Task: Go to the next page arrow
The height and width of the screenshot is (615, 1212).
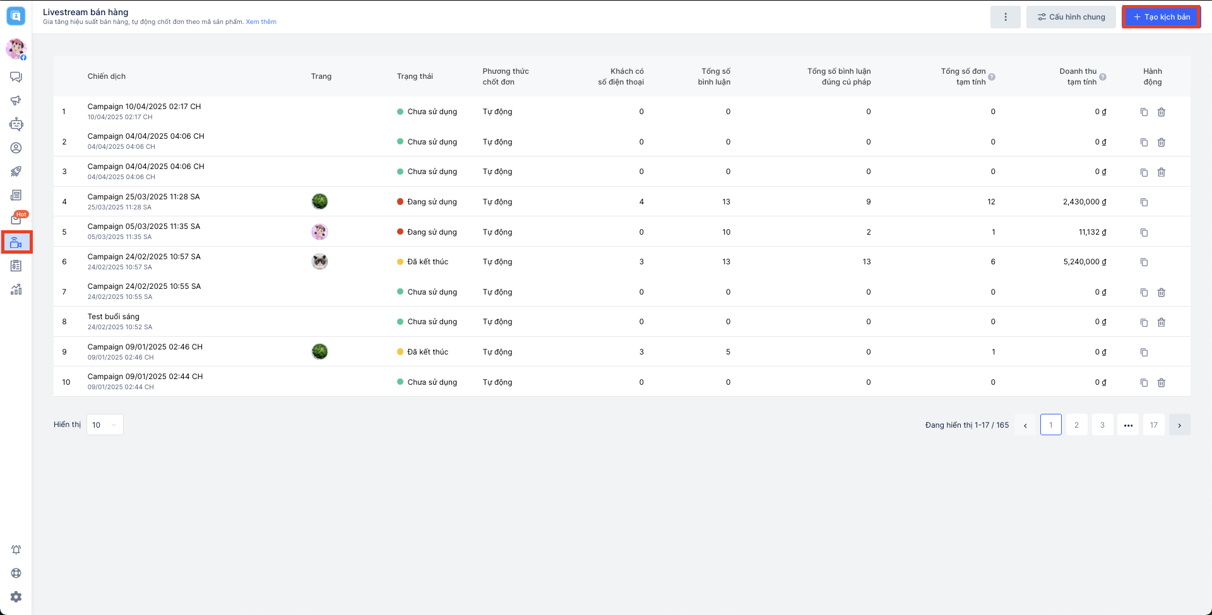Action: [1179, 425]
